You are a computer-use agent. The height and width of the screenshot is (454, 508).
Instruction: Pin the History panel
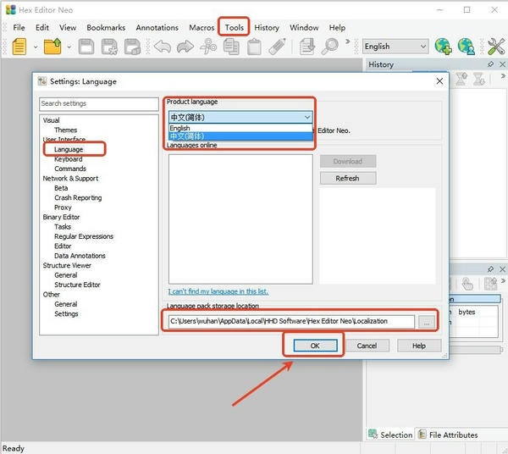point(490,64)
